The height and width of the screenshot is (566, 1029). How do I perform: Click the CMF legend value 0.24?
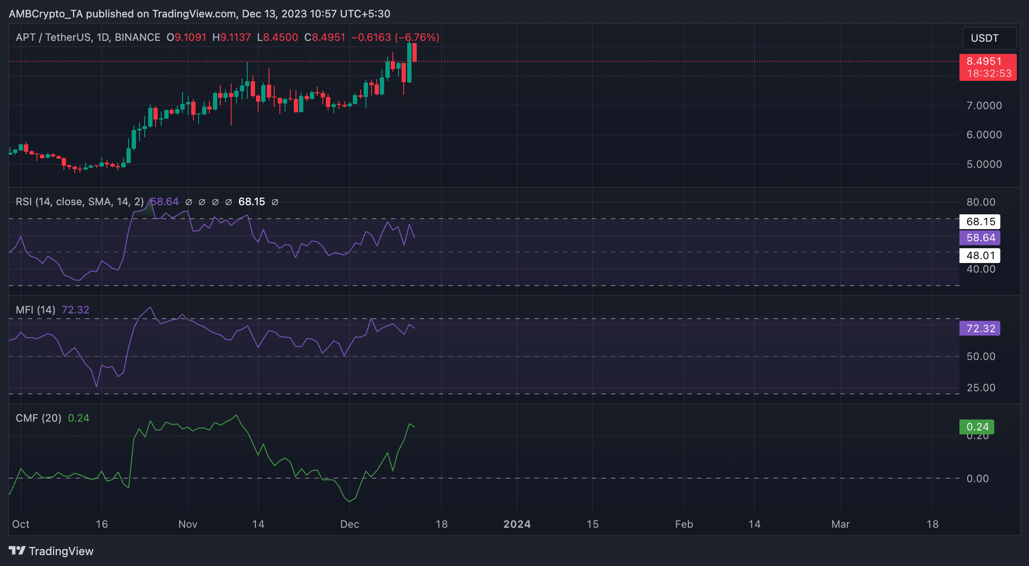click(x=79, y=418)
